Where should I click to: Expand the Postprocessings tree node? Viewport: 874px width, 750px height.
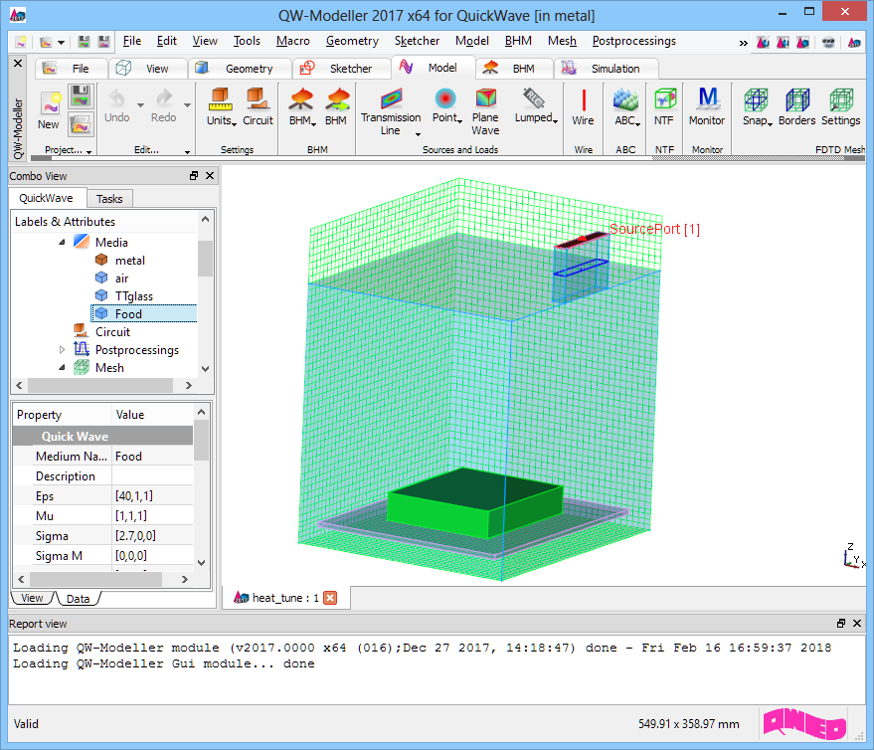tap(62, 350)
